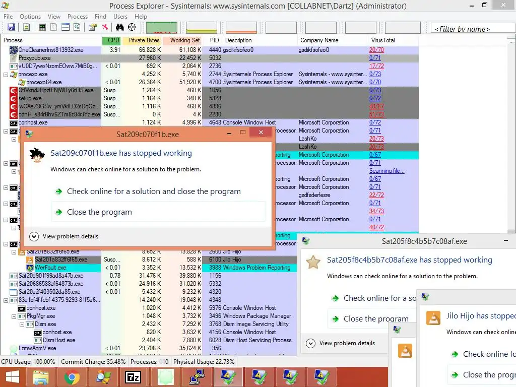Click the crosshair Find Window's Process icon
Viewport: 516px width, 387px height.
tap(132, 27)
